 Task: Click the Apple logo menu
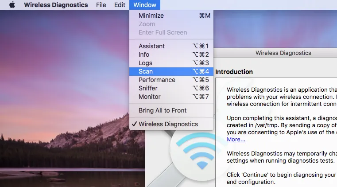[x=12, y=5]
